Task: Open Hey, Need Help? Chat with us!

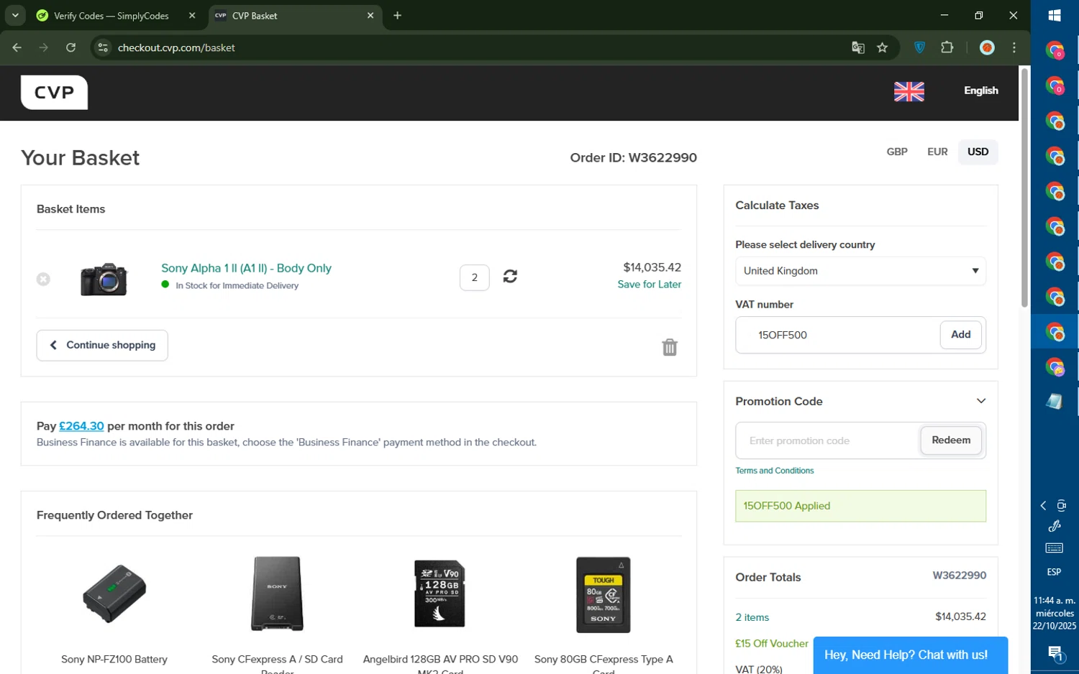Action: tap(910, 655)
